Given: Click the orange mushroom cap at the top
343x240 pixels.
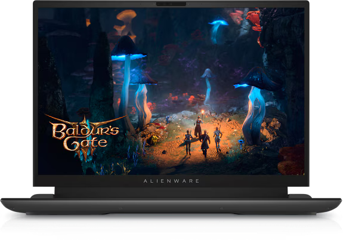Looking at the screenshot, I should point(126,16).
